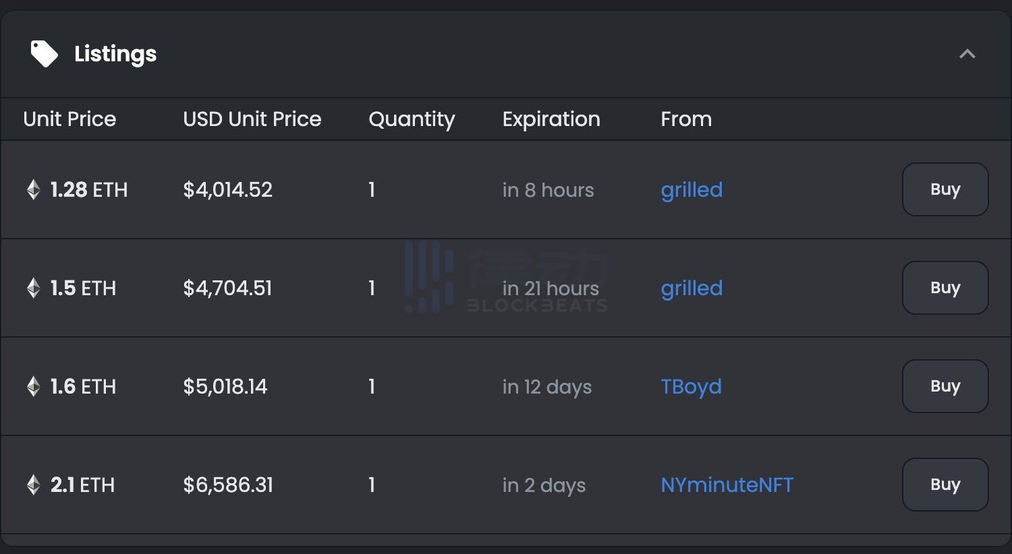Select the Quantity column header
The image size is (1012, 554).
click(411, 119)
